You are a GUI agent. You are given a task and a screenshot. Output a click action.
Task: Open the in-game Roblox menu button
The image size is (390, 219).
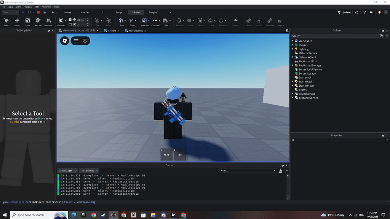[65, 41]
